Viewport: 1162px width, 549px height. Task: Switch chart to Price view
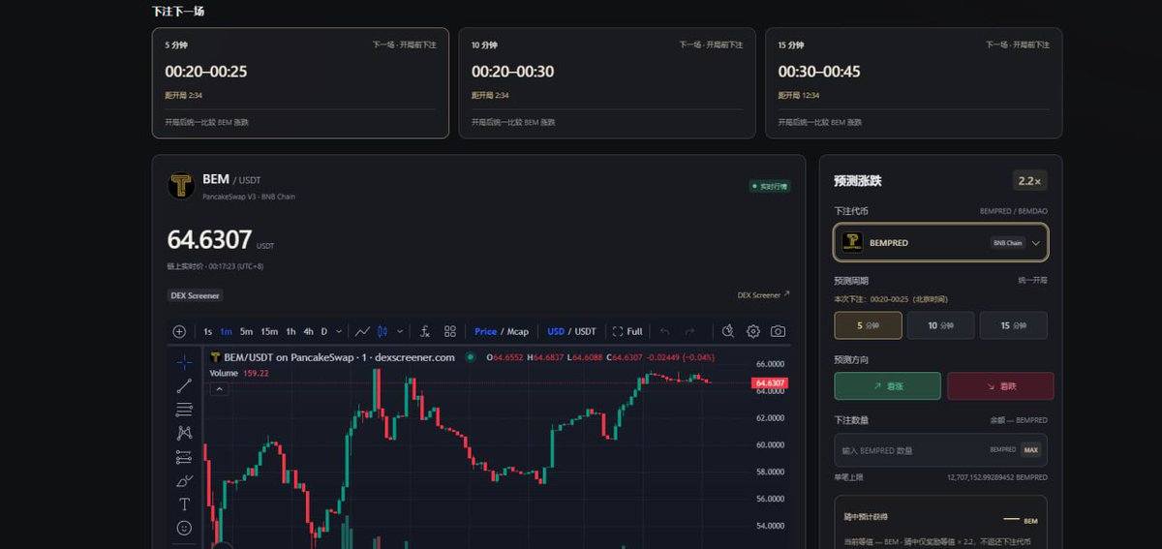(x=485, y=331)
